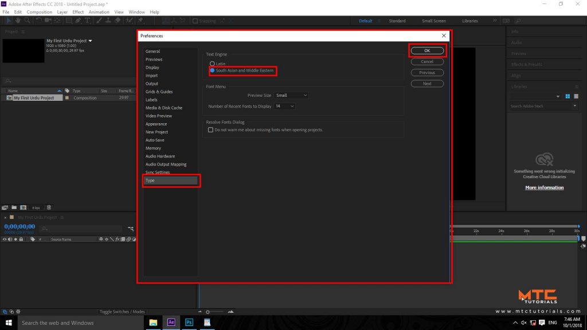Select the Hand tool in toolbar

pos(18,21)
